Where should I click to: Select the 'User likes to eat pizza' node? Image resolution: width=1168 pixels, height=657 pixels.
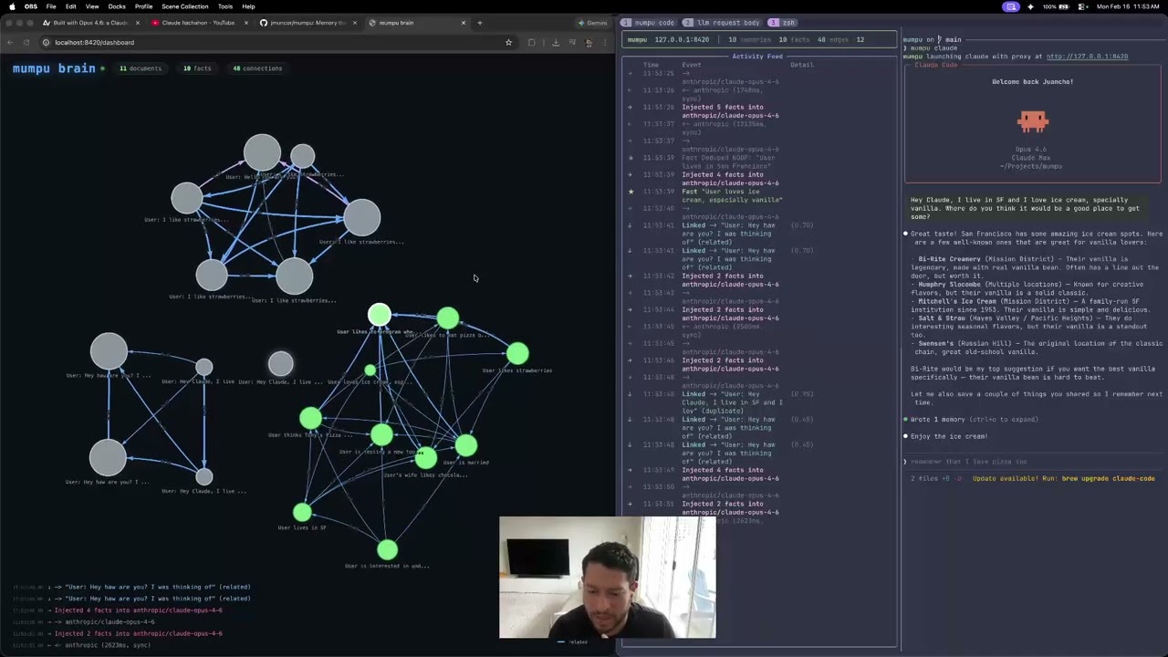pos(447,318)
